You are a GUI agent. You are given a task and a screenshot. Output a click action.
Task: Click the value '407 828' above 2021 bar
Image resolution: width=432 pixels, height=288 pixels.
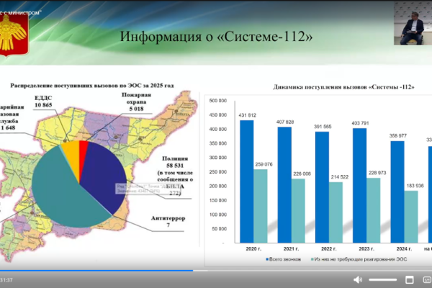tap(285, 122)
